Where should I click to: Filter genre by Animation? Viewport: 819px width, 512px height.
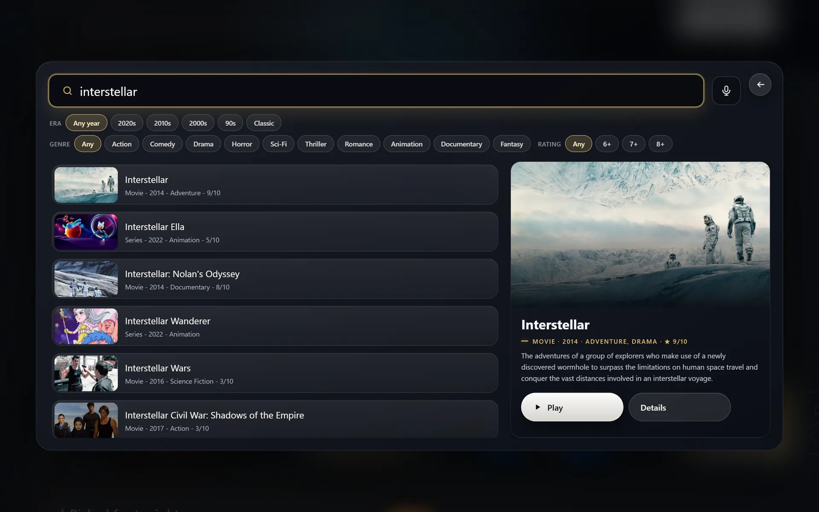407,144
